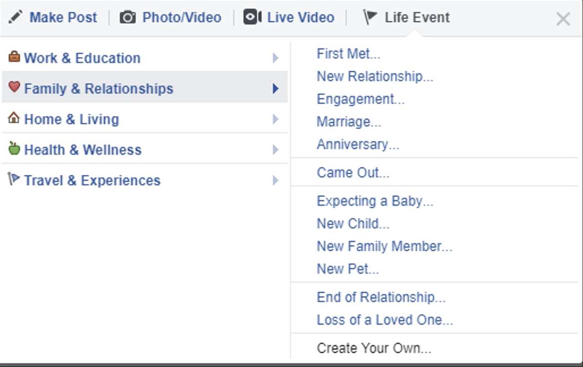Switch to the Photo/Video tab
The image size is (583, 367).
(181, 17)
